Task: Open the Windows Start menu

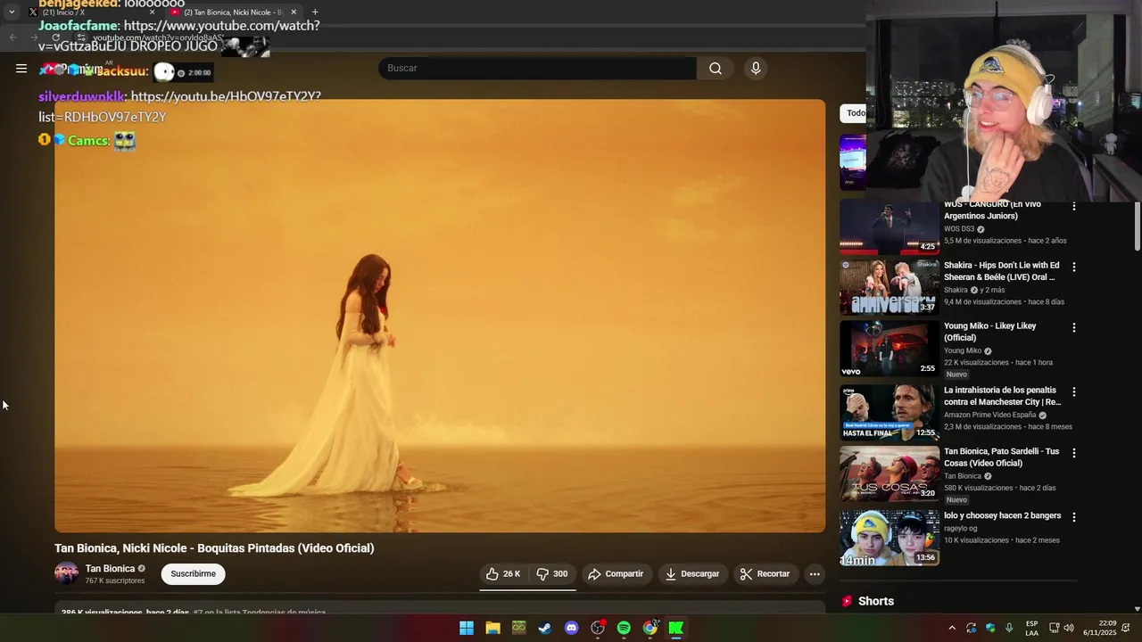Action: pyautogui.click(x=467, y=629)
